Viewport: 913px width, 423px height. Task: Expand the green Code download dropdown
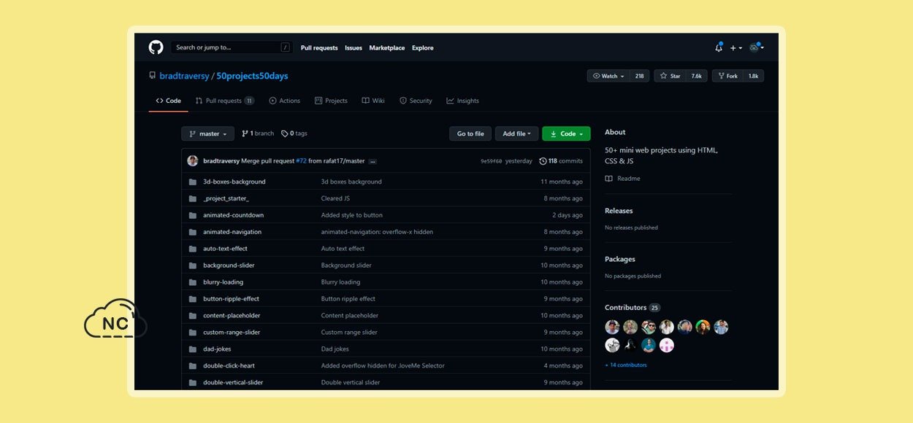(x=566, y=133)
